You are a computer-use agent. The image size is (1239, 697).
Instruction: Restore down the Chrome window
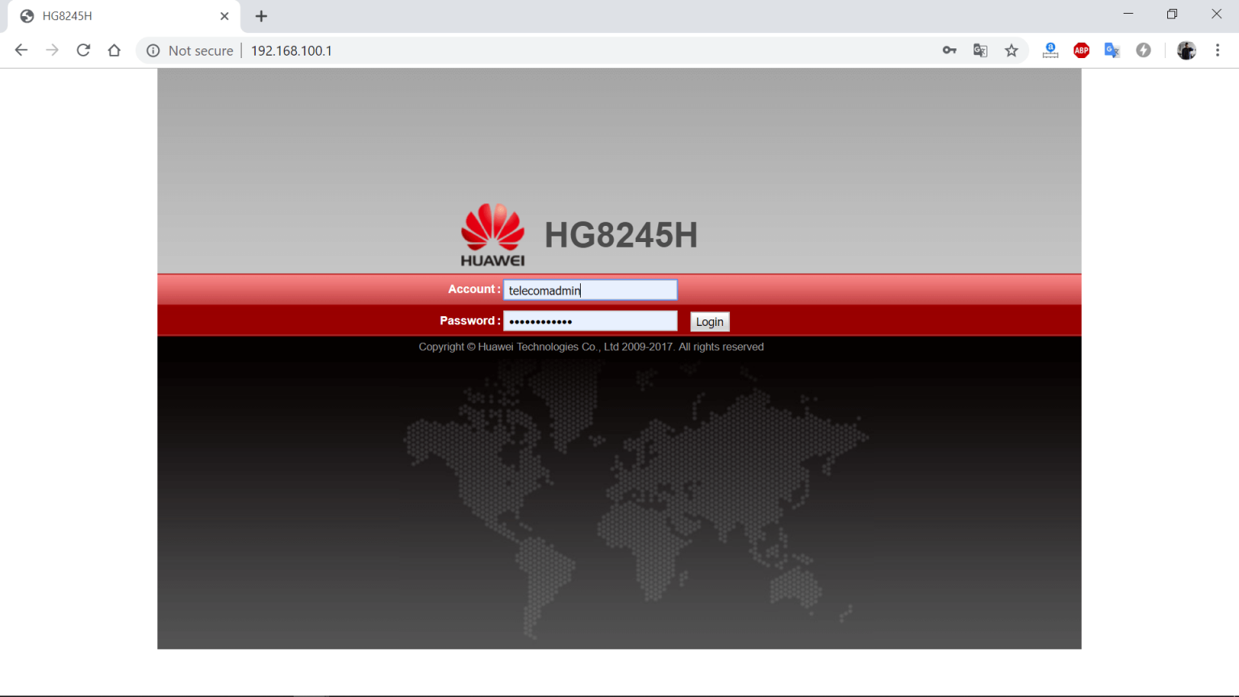click(1172, 14)
